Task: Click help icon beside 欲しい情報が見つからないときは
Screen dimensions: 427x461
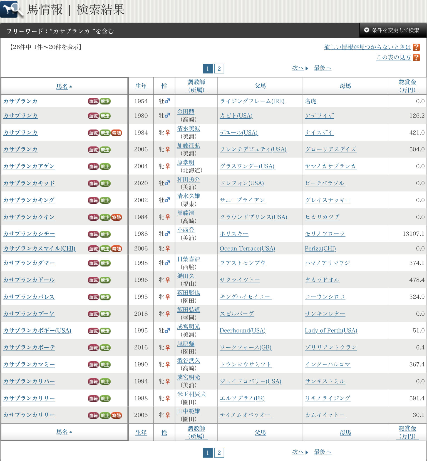Action: 416,47
